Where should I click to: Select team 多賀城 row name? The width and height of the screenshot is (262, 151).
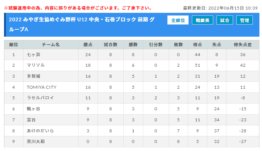[x=34, y=76]
